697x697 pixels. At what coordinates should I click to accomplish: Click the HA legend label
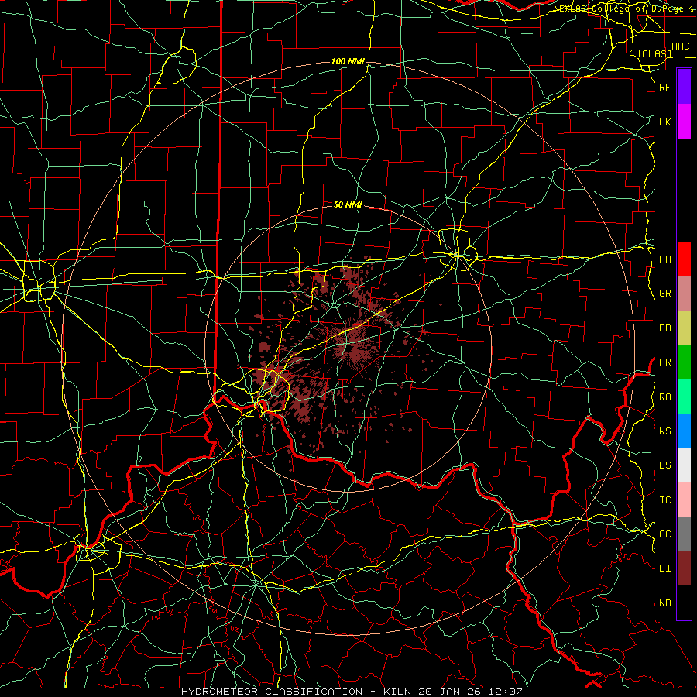pyautogui.click(x=664, y=259)
